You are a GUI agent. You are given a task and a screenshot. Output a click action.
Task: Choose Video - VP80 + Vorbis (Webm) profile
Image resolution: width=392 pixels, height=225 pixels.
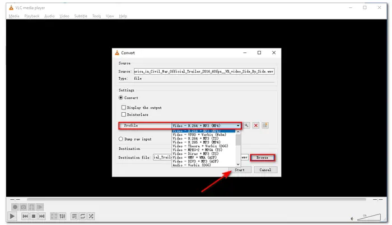[203, 135]
